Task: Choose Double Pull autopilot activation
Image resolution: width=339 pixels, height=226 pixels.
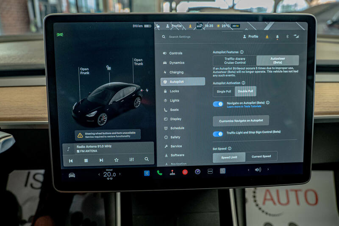Action: [x=245, y=91]
